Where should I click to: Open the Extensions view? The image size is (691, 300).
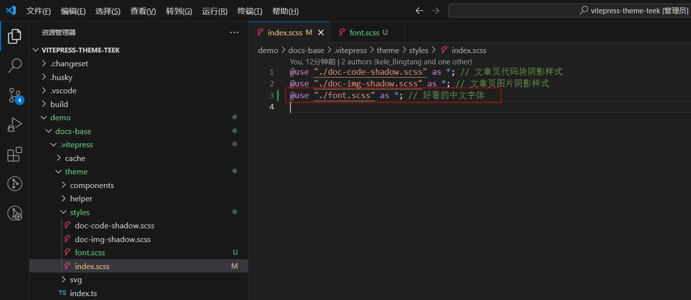coord(15,155)
